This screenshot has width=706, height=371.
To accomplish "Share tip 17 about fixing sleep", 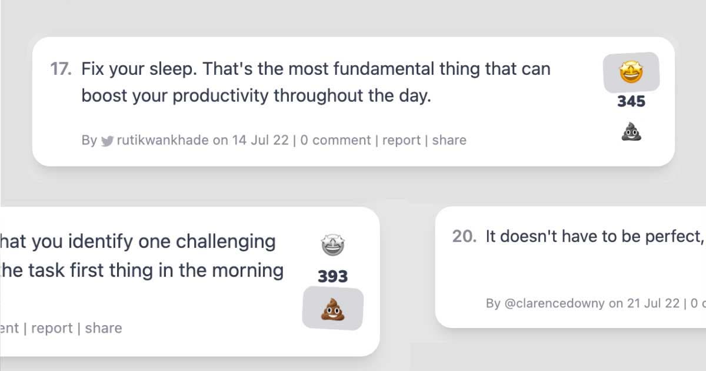I will pos(449,140).
